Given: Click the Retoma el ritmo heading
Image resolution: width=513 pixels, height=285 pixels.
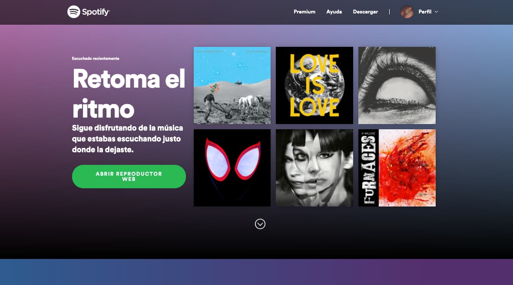Looking at the screenshot, I should [129, 93].
